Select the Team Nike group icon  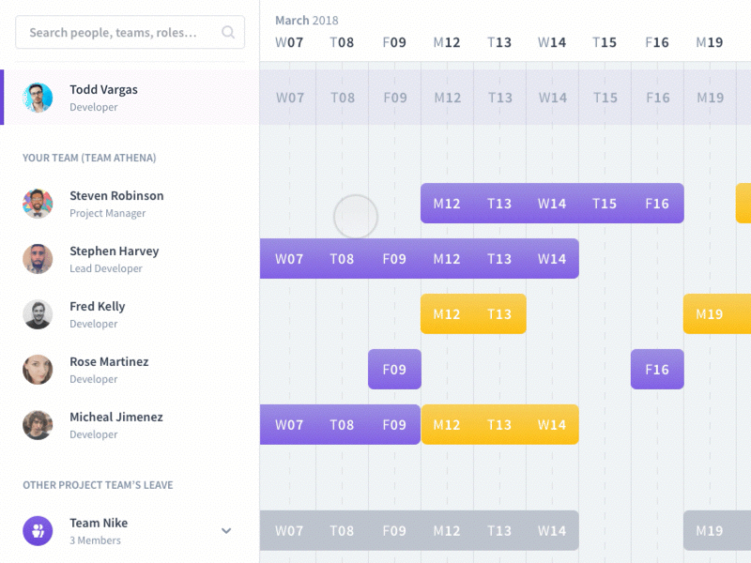click(x=38, y=531)
